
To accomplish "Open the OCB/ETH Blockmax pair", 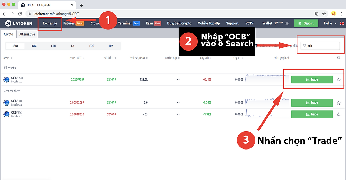I will [x=17, y=103].
